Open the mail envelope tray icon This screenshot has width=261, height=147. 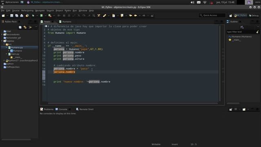coord(199,2)
